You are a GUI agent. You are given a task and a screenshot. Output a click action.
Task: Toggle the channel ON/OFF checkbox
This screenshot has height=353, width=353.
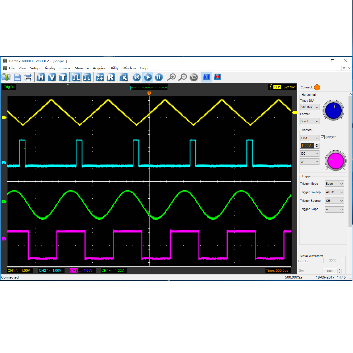point(323,137)
